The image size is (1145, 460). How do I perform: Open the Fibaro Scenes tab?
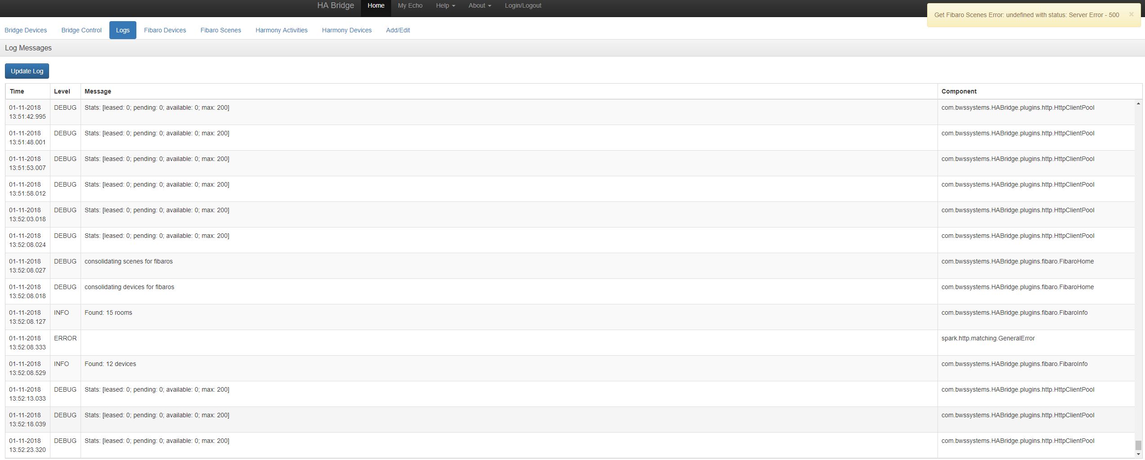coord(221,30)
